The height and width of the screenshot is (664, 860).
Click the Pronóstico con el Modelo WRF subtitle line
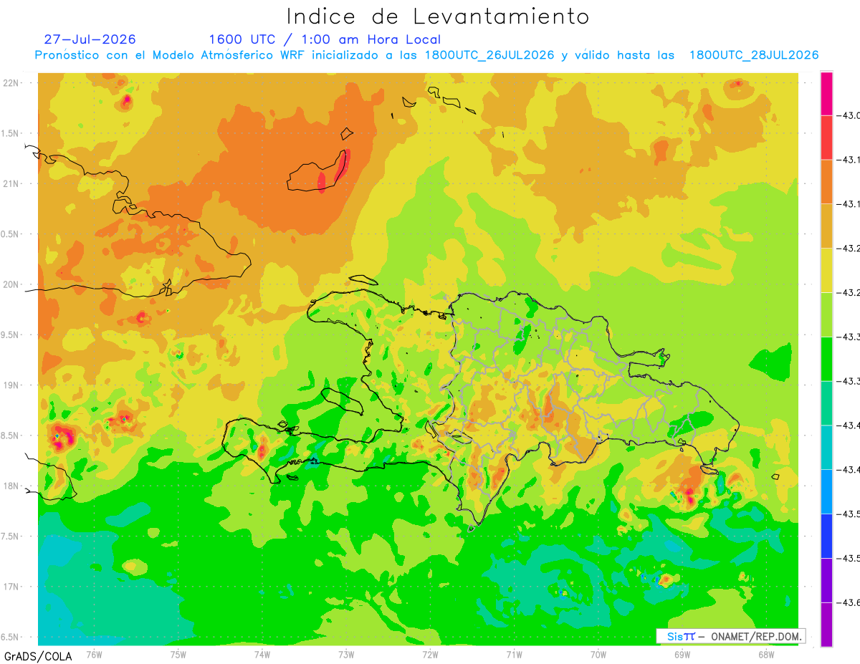click(427, 55)
